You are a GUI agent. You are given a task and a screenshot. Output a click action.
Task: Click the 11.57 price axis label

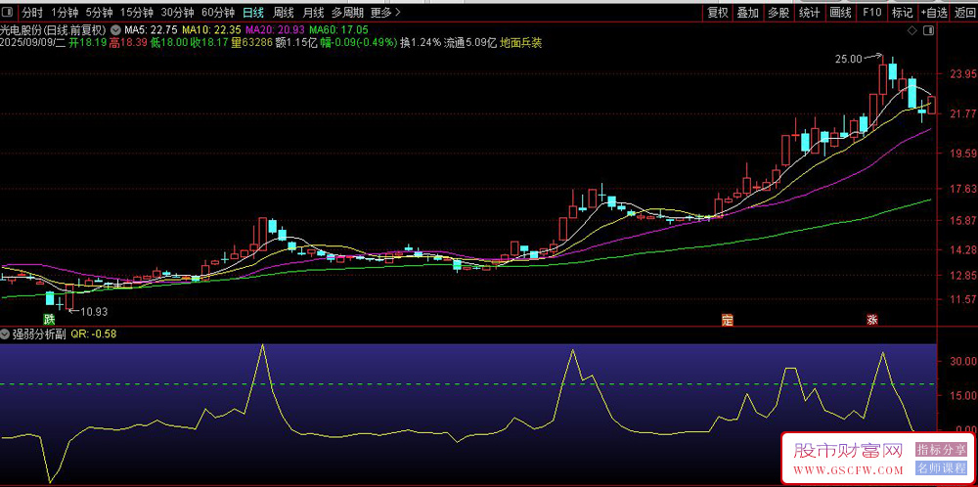pyautogui.click(x=963, y=299)
